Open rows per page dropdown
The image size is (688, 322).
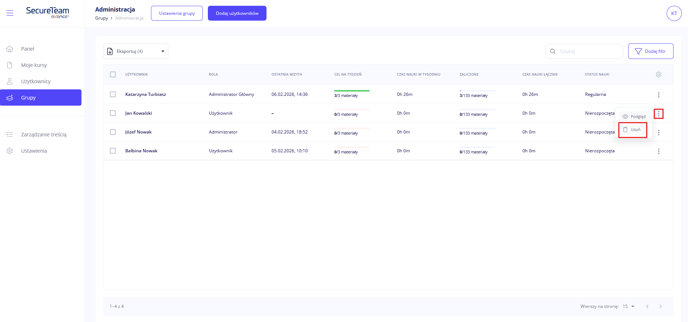629,306
